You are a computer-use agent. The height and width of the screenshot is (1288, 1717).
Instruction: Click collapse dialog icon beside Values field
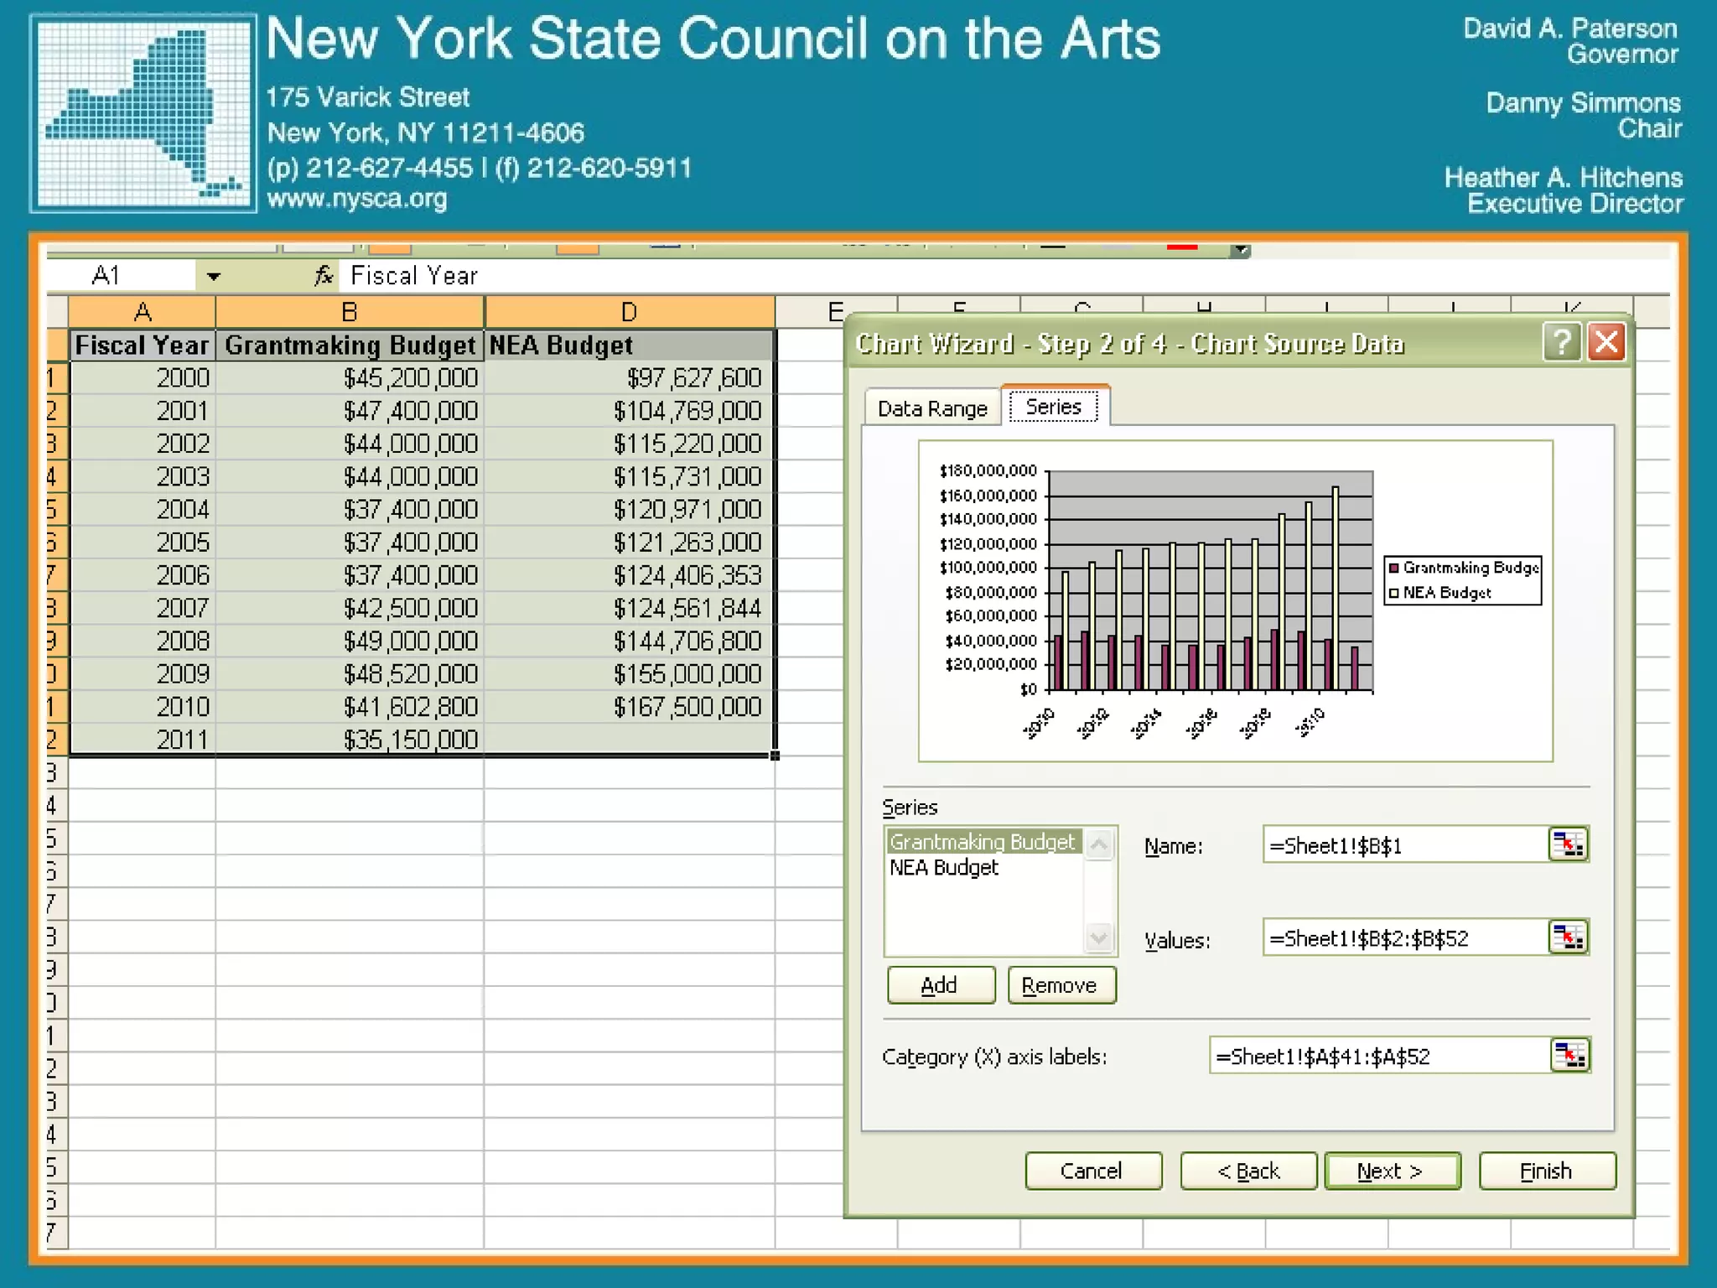[1567, 937]
